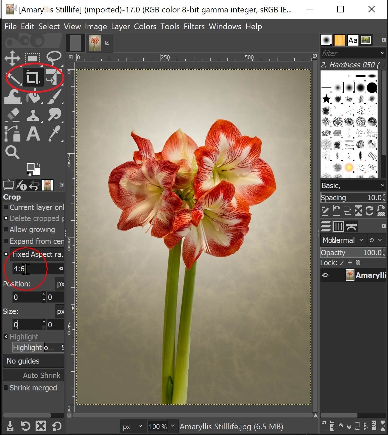Screen dimensions: 388x435
Task: Toggle Current layer only checkbox
Action: [6, 207]
